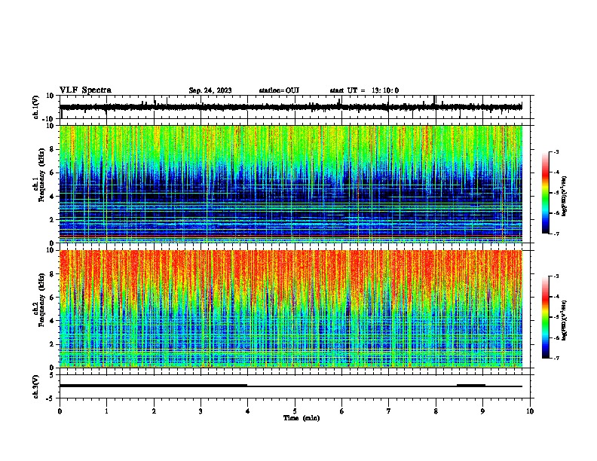
Task: Click the "5" tick on the ch.3(V) axis
Action: pyautogui.click(x=52, y=374)
